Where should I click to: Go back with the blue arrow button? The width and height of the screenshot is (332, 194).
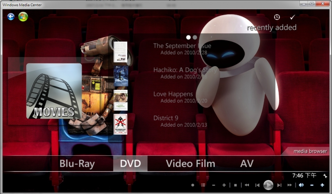click(11, 17)
